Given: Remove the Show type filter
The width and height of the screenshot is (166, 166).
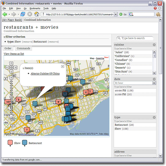Looking at the screenshot, I should (x=27, y=42).
